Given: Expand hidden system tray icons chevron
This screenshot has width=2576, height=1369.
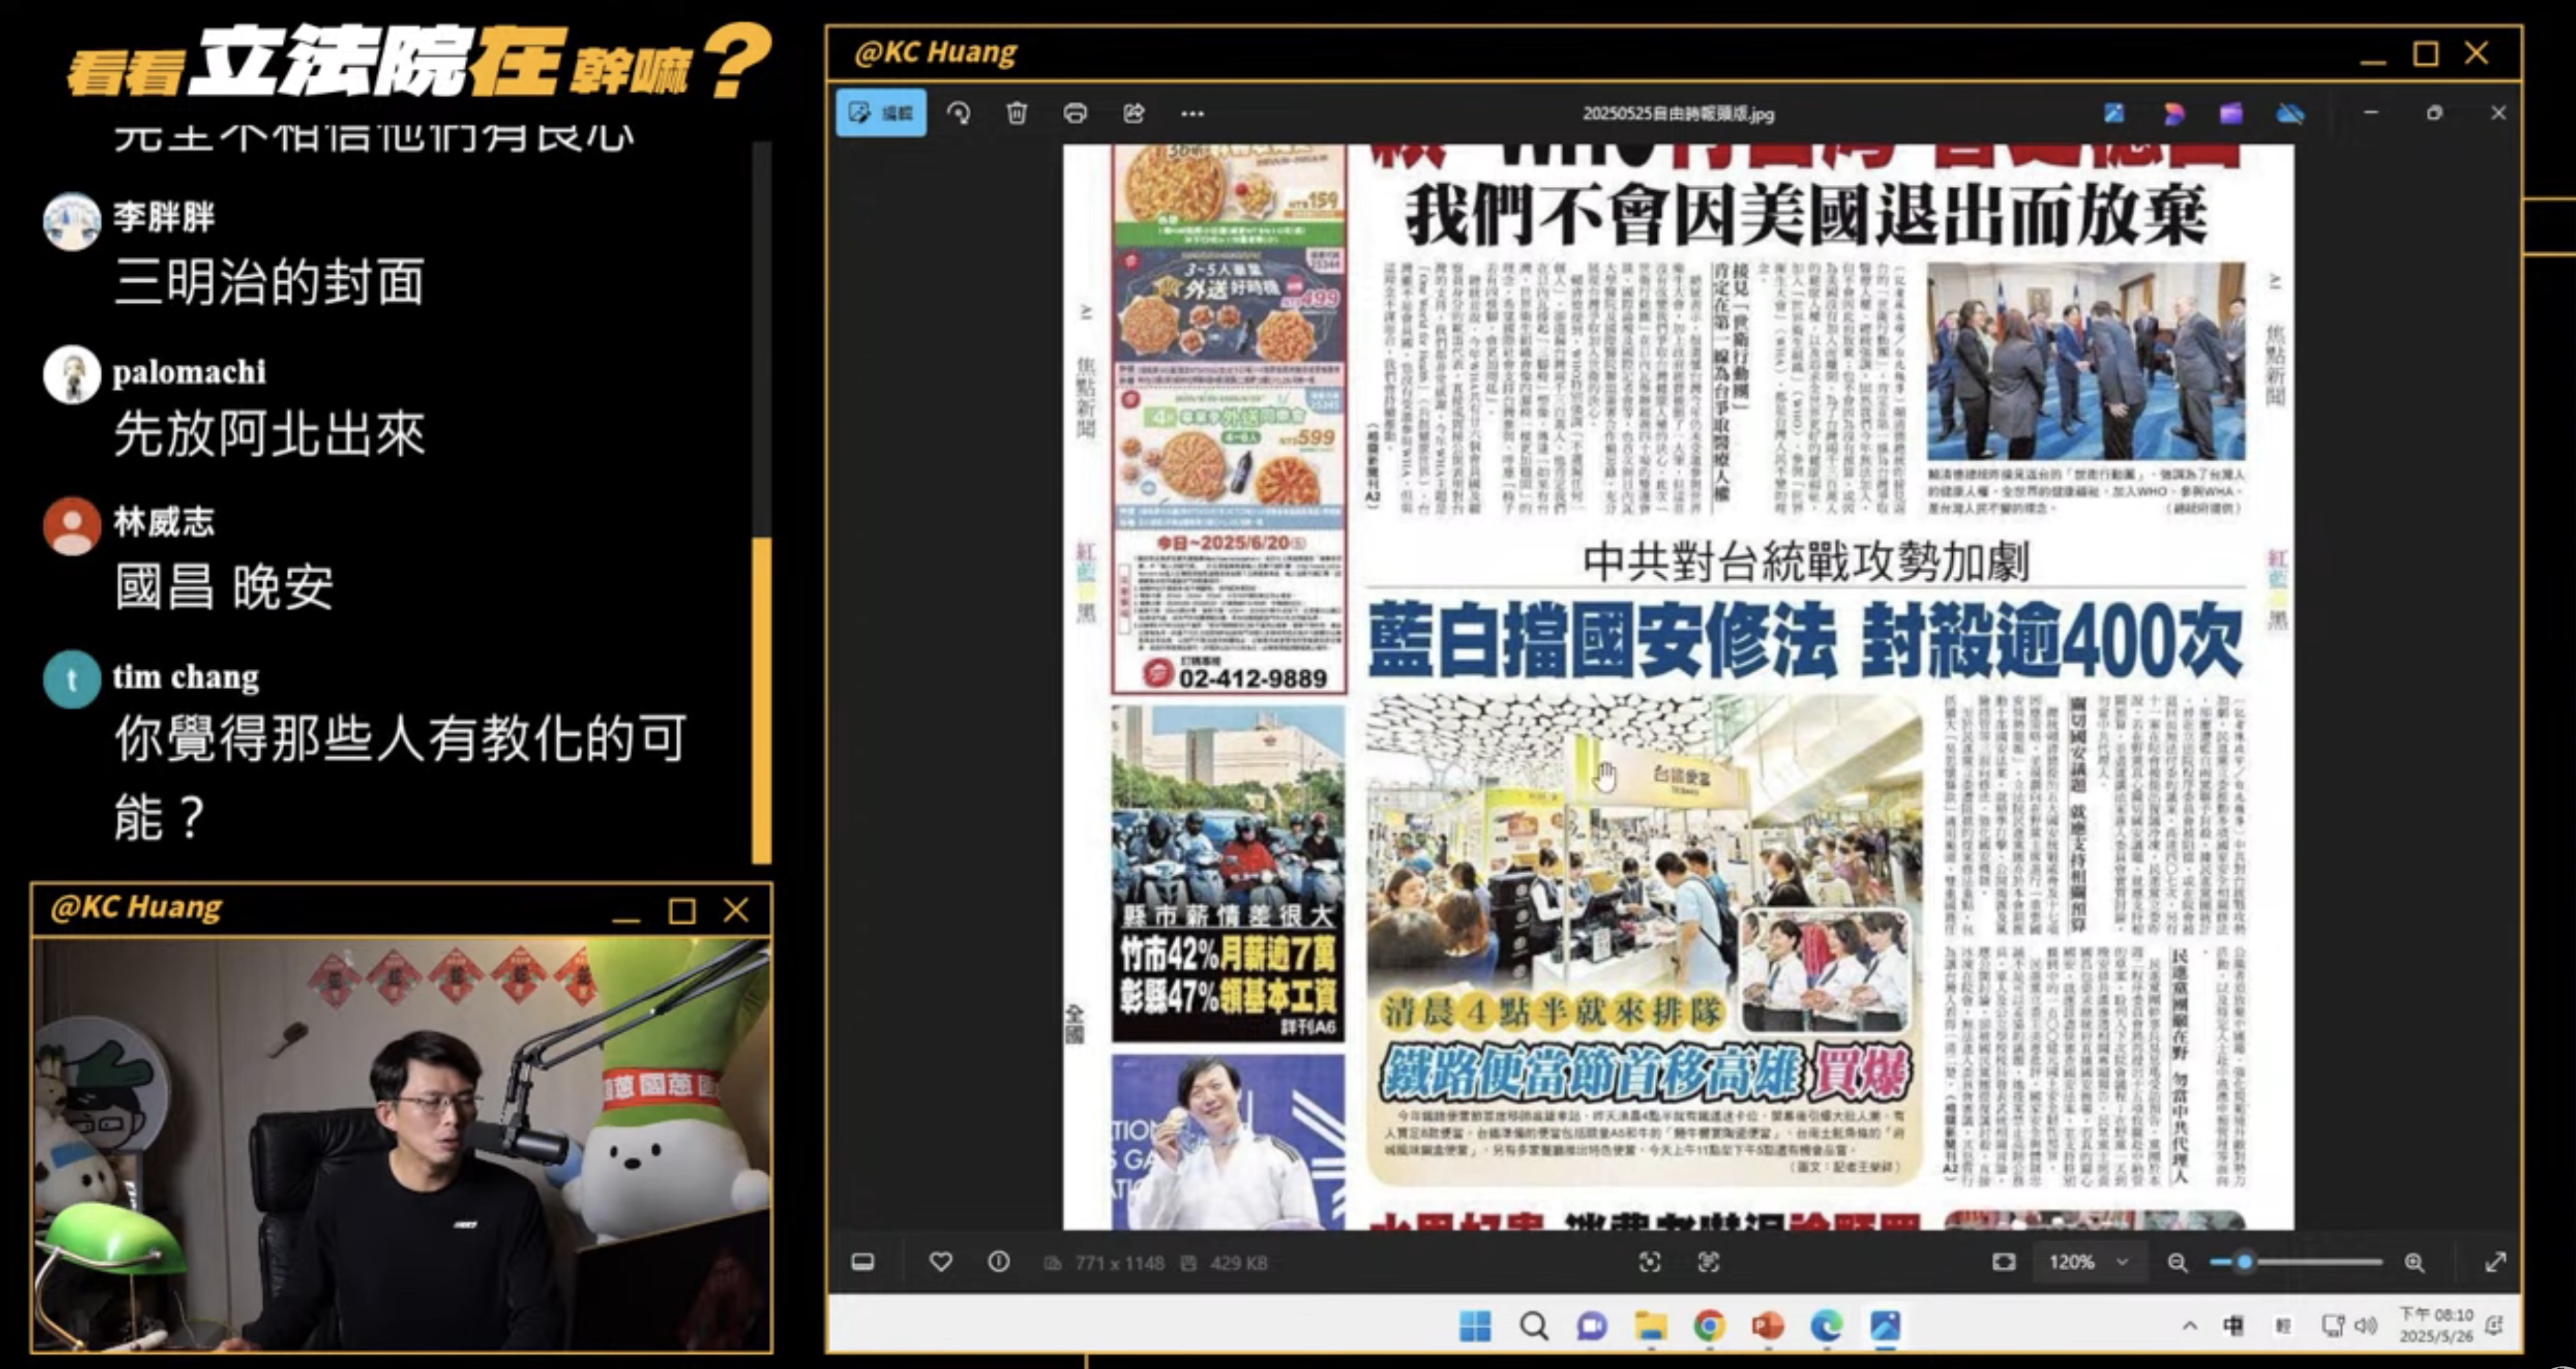Looking at the screenshot, I should pos(2190,1326).
